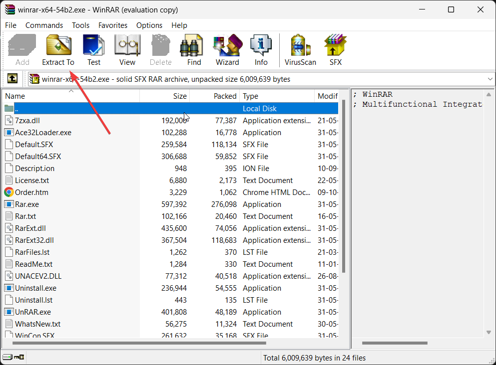Image resolution: width=496 pixels, height=365 pixels.
Task: Select the Uninstall.lst file name
Action: [34, 300]
